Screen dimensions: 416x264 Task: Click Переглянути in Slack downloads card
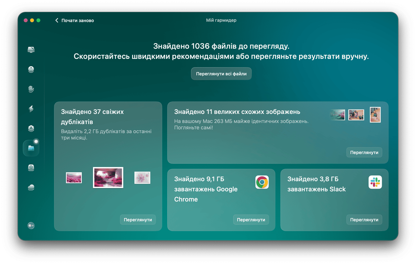tap(364, 219)
